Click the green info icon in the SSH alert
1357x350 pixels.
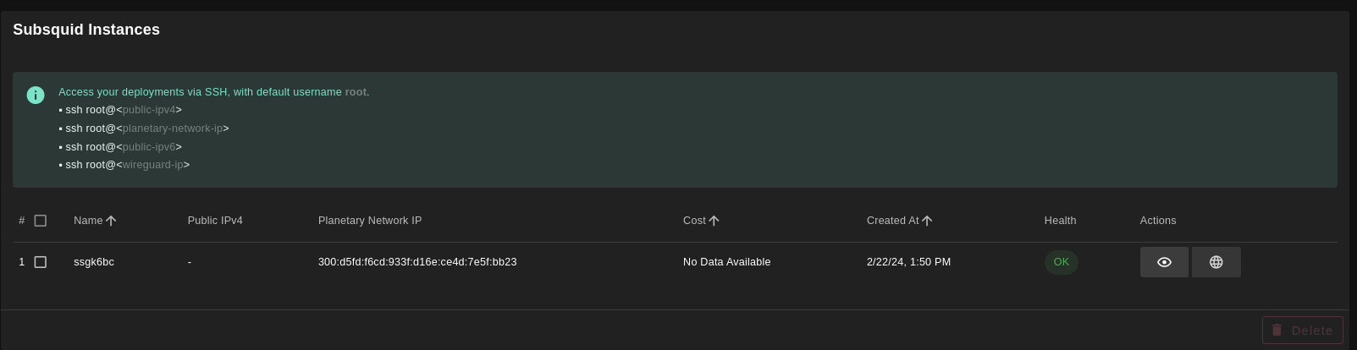[x=36, y=95]
